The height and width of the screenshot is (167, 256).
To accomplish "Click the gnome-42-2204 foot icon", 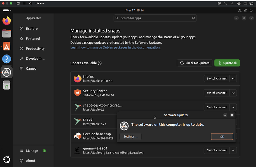I will (x=77, y=150).
